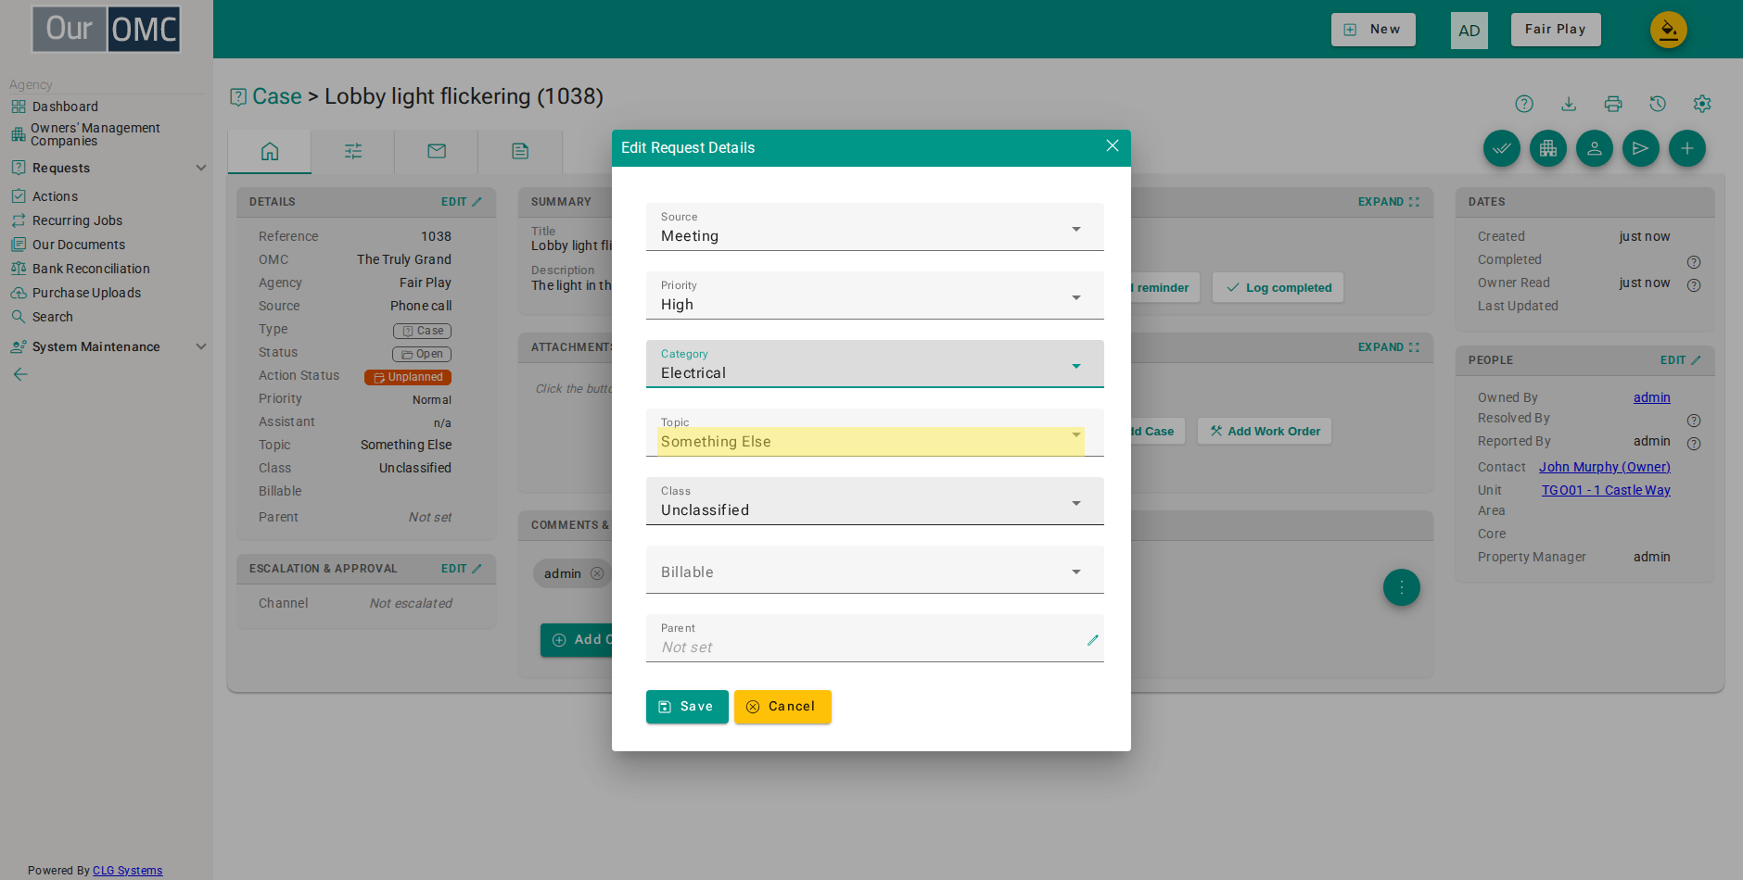Viewport: 1743px width, 880px height.
Task: Click the Fair Play agency button
Action: [1556, 30]
